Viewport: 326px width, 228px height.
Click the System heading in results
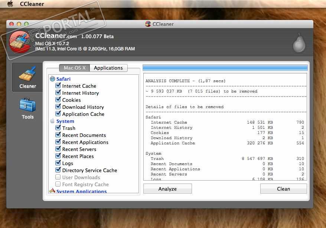coord(153,153)
